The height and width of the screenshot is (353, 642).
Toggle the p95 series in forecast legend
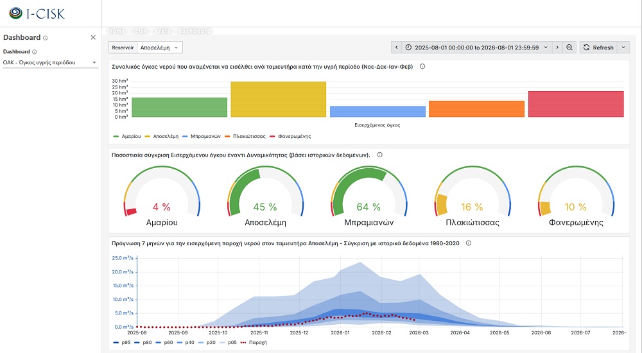(x=122, y=343)
